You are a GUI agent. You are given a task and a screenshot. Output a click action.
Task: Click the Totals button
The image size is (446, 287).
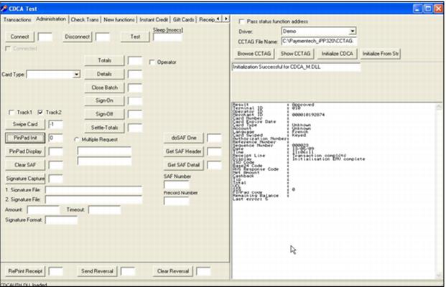pyautogui.click(x=104, y=60)
